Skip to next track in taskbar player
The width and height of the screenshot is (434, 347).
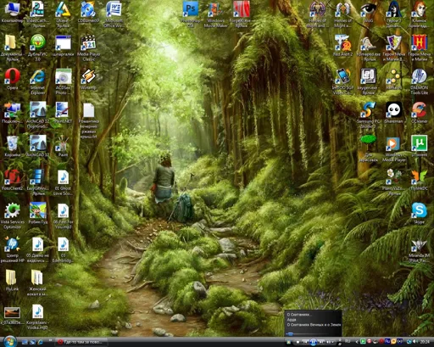point(320,342)
